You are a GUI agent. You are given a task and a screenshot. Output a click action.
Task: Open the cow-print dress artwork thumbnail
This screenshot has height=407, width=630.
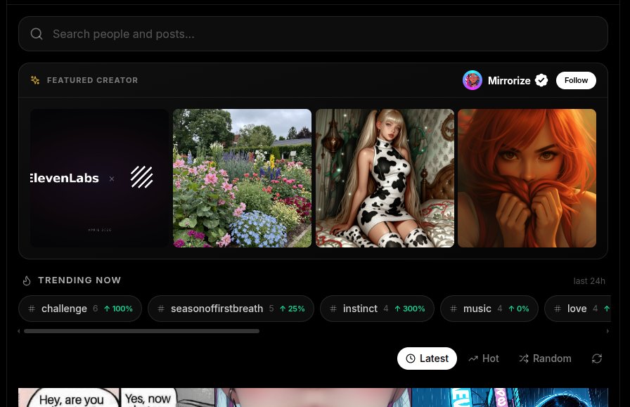click(385, 178)
